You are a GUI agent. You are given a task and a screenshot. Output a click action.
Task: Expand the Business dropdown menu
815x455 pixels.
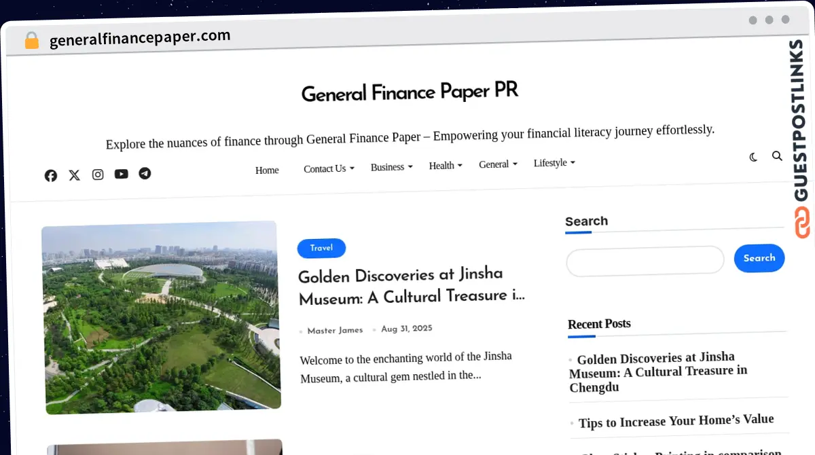point(391,167)
